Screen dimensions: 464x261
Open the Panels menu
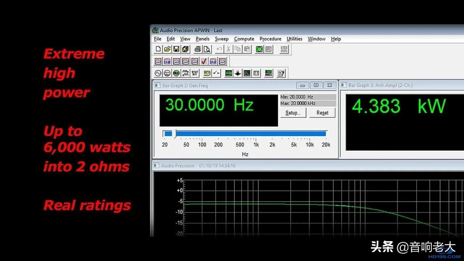pos(203,39)
